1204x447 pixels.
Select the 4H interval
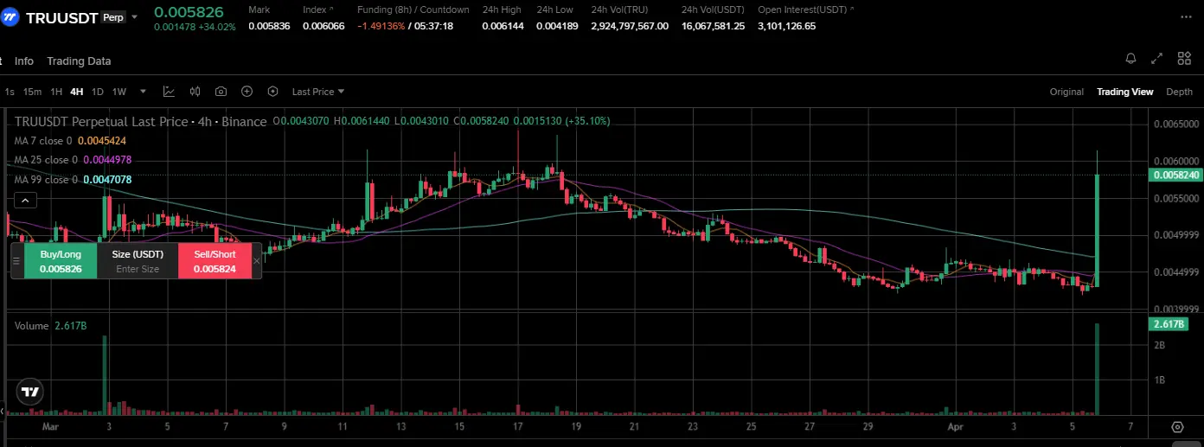click(x=77, y=92)
